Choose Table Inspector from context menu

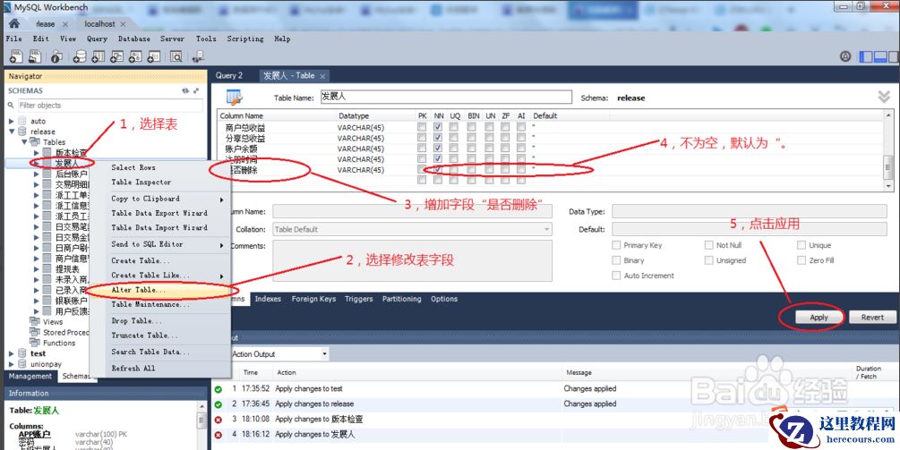(141, 183)
